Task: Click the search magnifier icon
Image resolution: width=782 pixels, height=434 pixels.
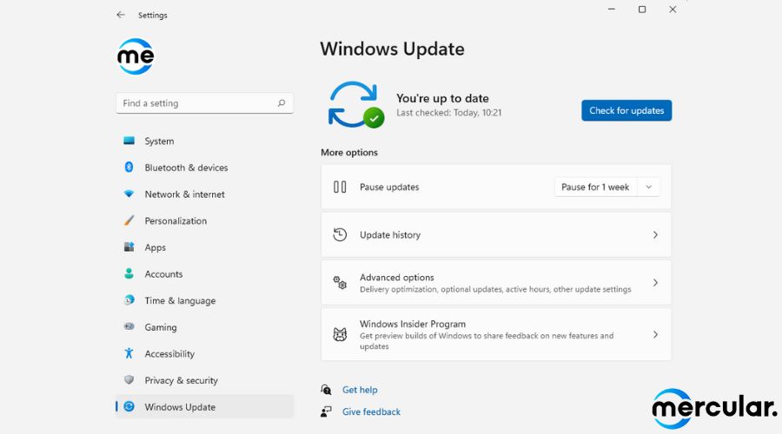Action: tap(282, 103)
